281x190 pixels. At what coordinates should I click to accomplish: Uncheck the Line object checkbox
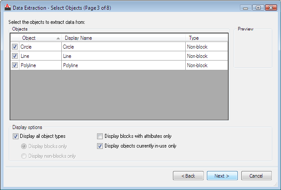pos(15,56)
